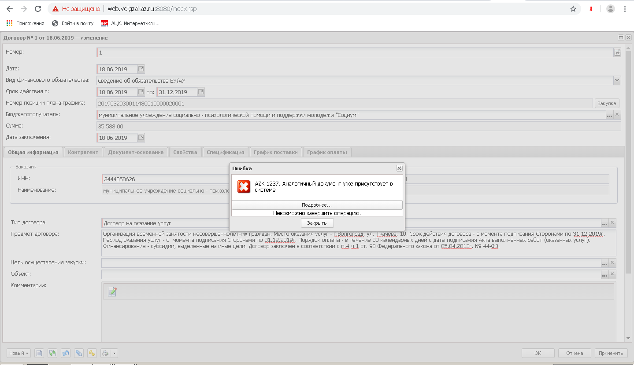Screen dimensions: 634x365
Task: Click the green refresh document icon
Action: (x=52, y=353)
